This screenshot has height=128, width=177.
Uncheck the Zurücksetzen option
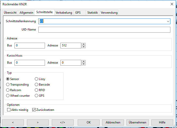34,110
